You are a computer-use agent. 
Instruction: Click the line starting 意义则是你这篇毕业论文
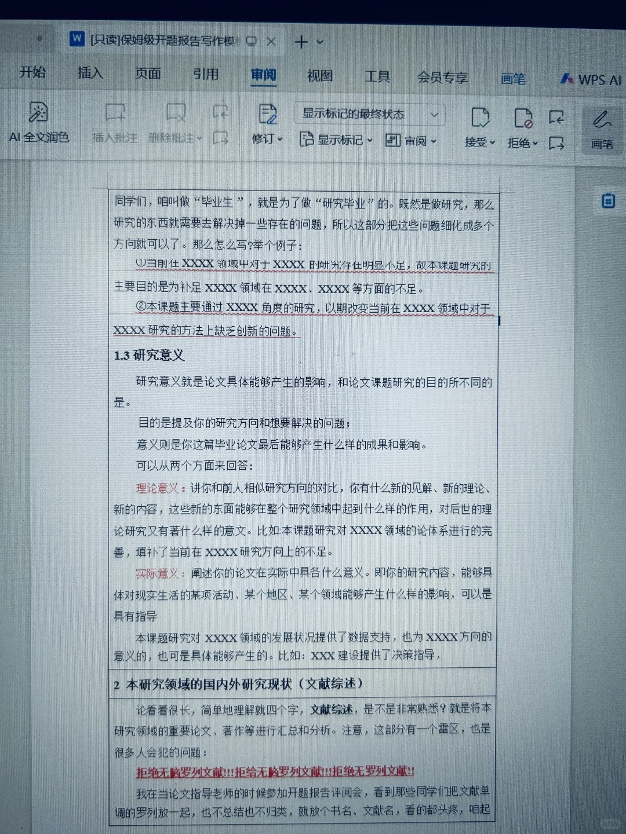[x=282, y=445]
